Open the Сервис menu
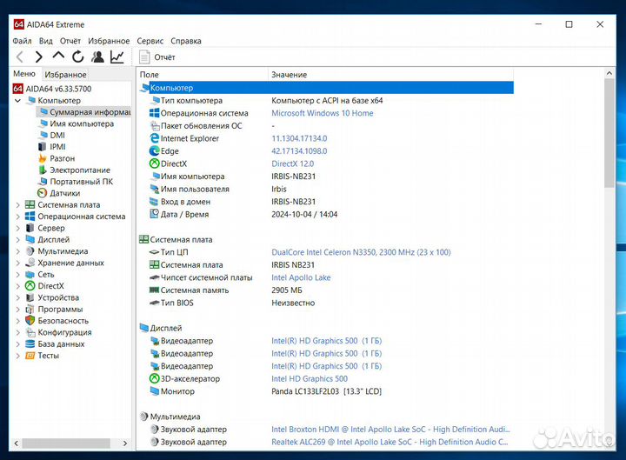This screenshot has height=460, width=626. click(150, 41)
